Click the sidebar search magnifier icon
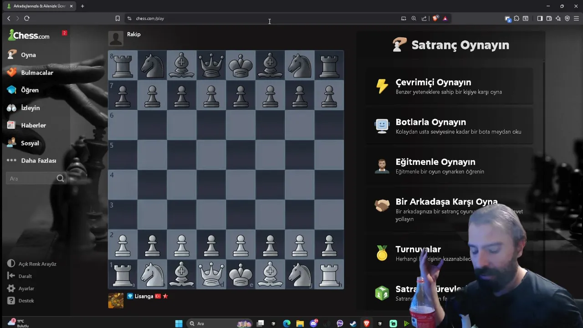583x328 pixels. tap(60, 179)
